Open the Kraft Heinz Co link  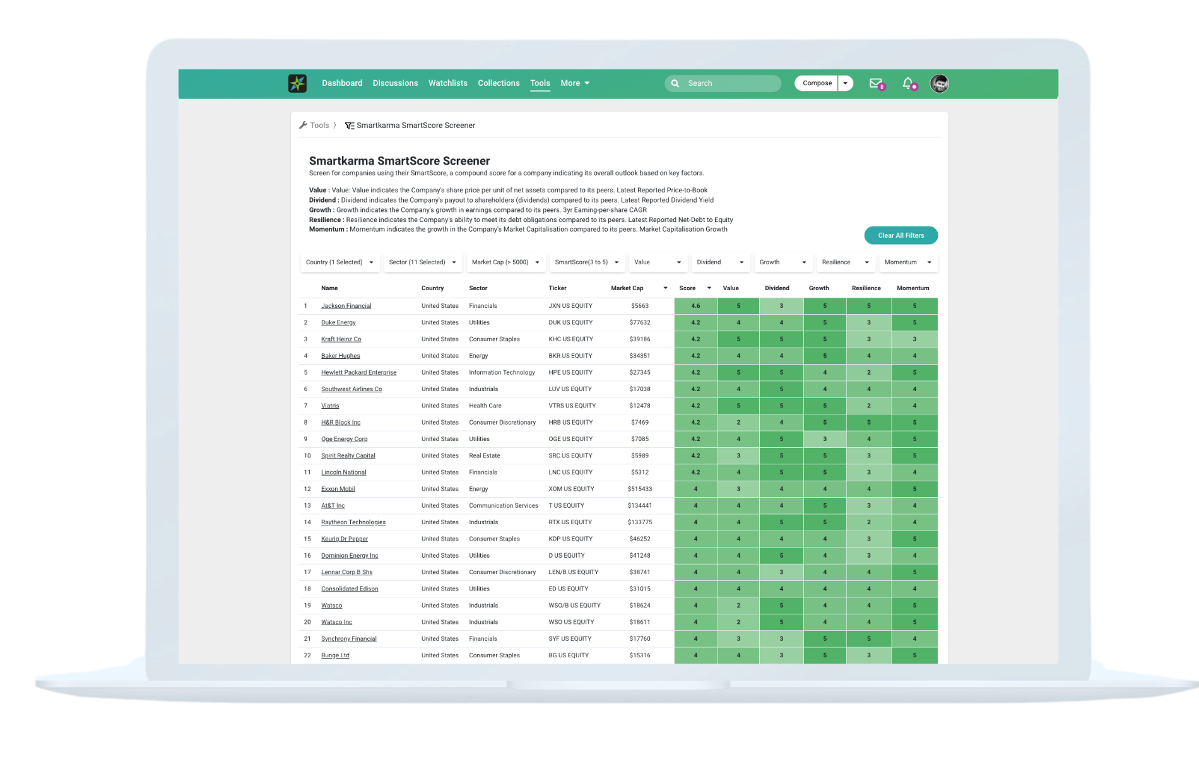pyautogui.click(x=341, y=339)
